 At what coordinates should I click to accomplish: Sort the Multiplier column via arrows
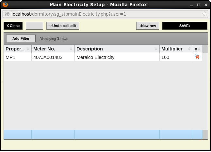click(189, 49)
